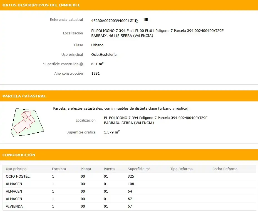Click the 'CONSTRUCCIÓN' section header

click(x=19, y=155)
